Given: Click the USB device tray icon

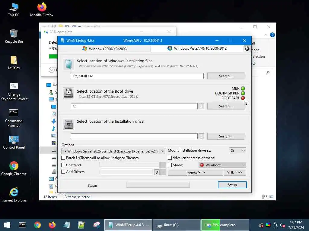Looking at the screenshot, I should (276, 225).
